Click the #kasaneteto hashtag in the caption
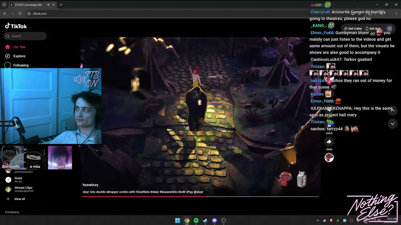The height and width of the screenshot is (225, 401). (169, 192)
